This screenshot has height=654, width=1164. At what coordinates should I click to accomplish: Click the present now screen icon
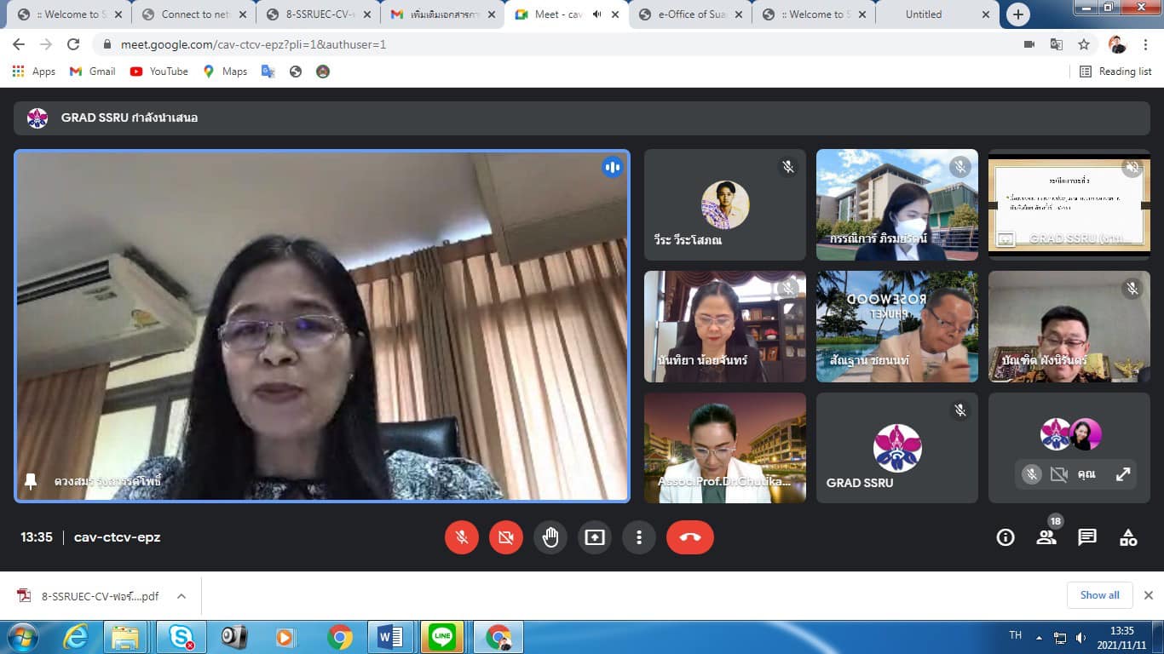tap(595, 537)
